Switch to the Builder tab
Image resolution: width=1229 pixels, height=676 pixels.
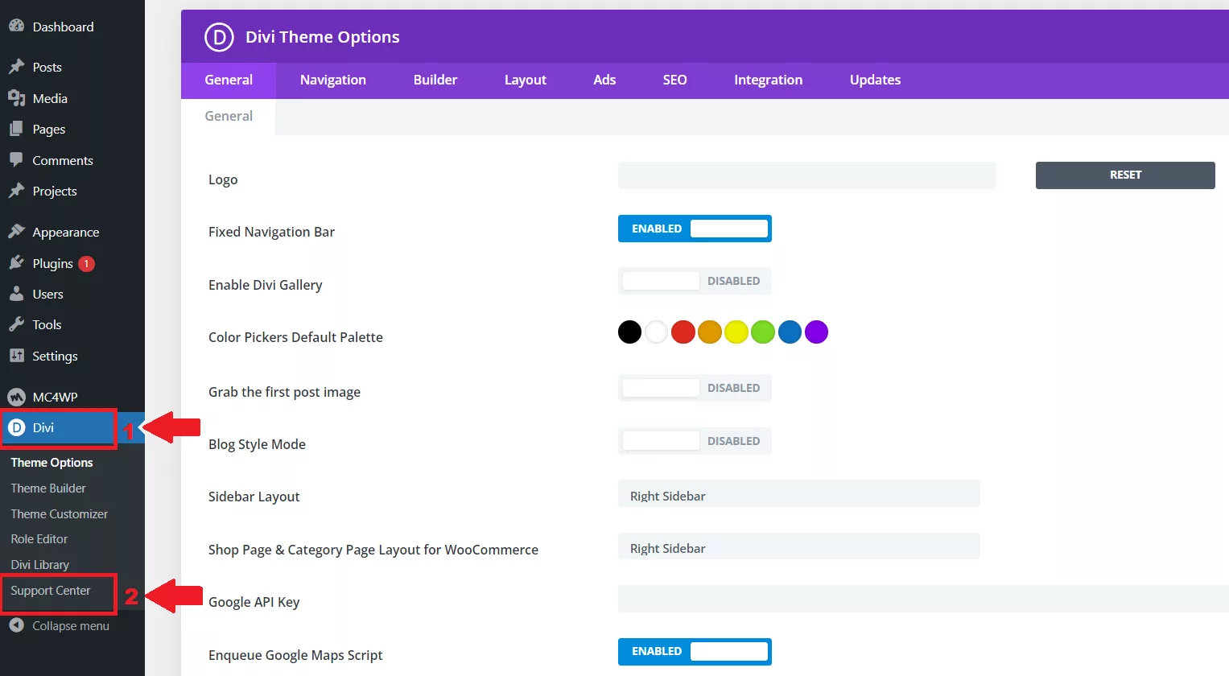(x=435, y=80)
